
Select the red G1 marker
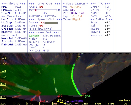[x=33, y=99]
